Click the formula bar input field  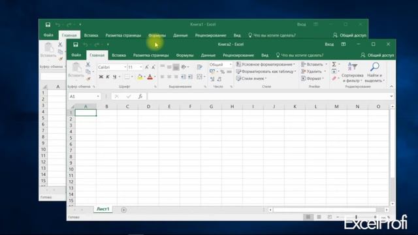point(268,97)
